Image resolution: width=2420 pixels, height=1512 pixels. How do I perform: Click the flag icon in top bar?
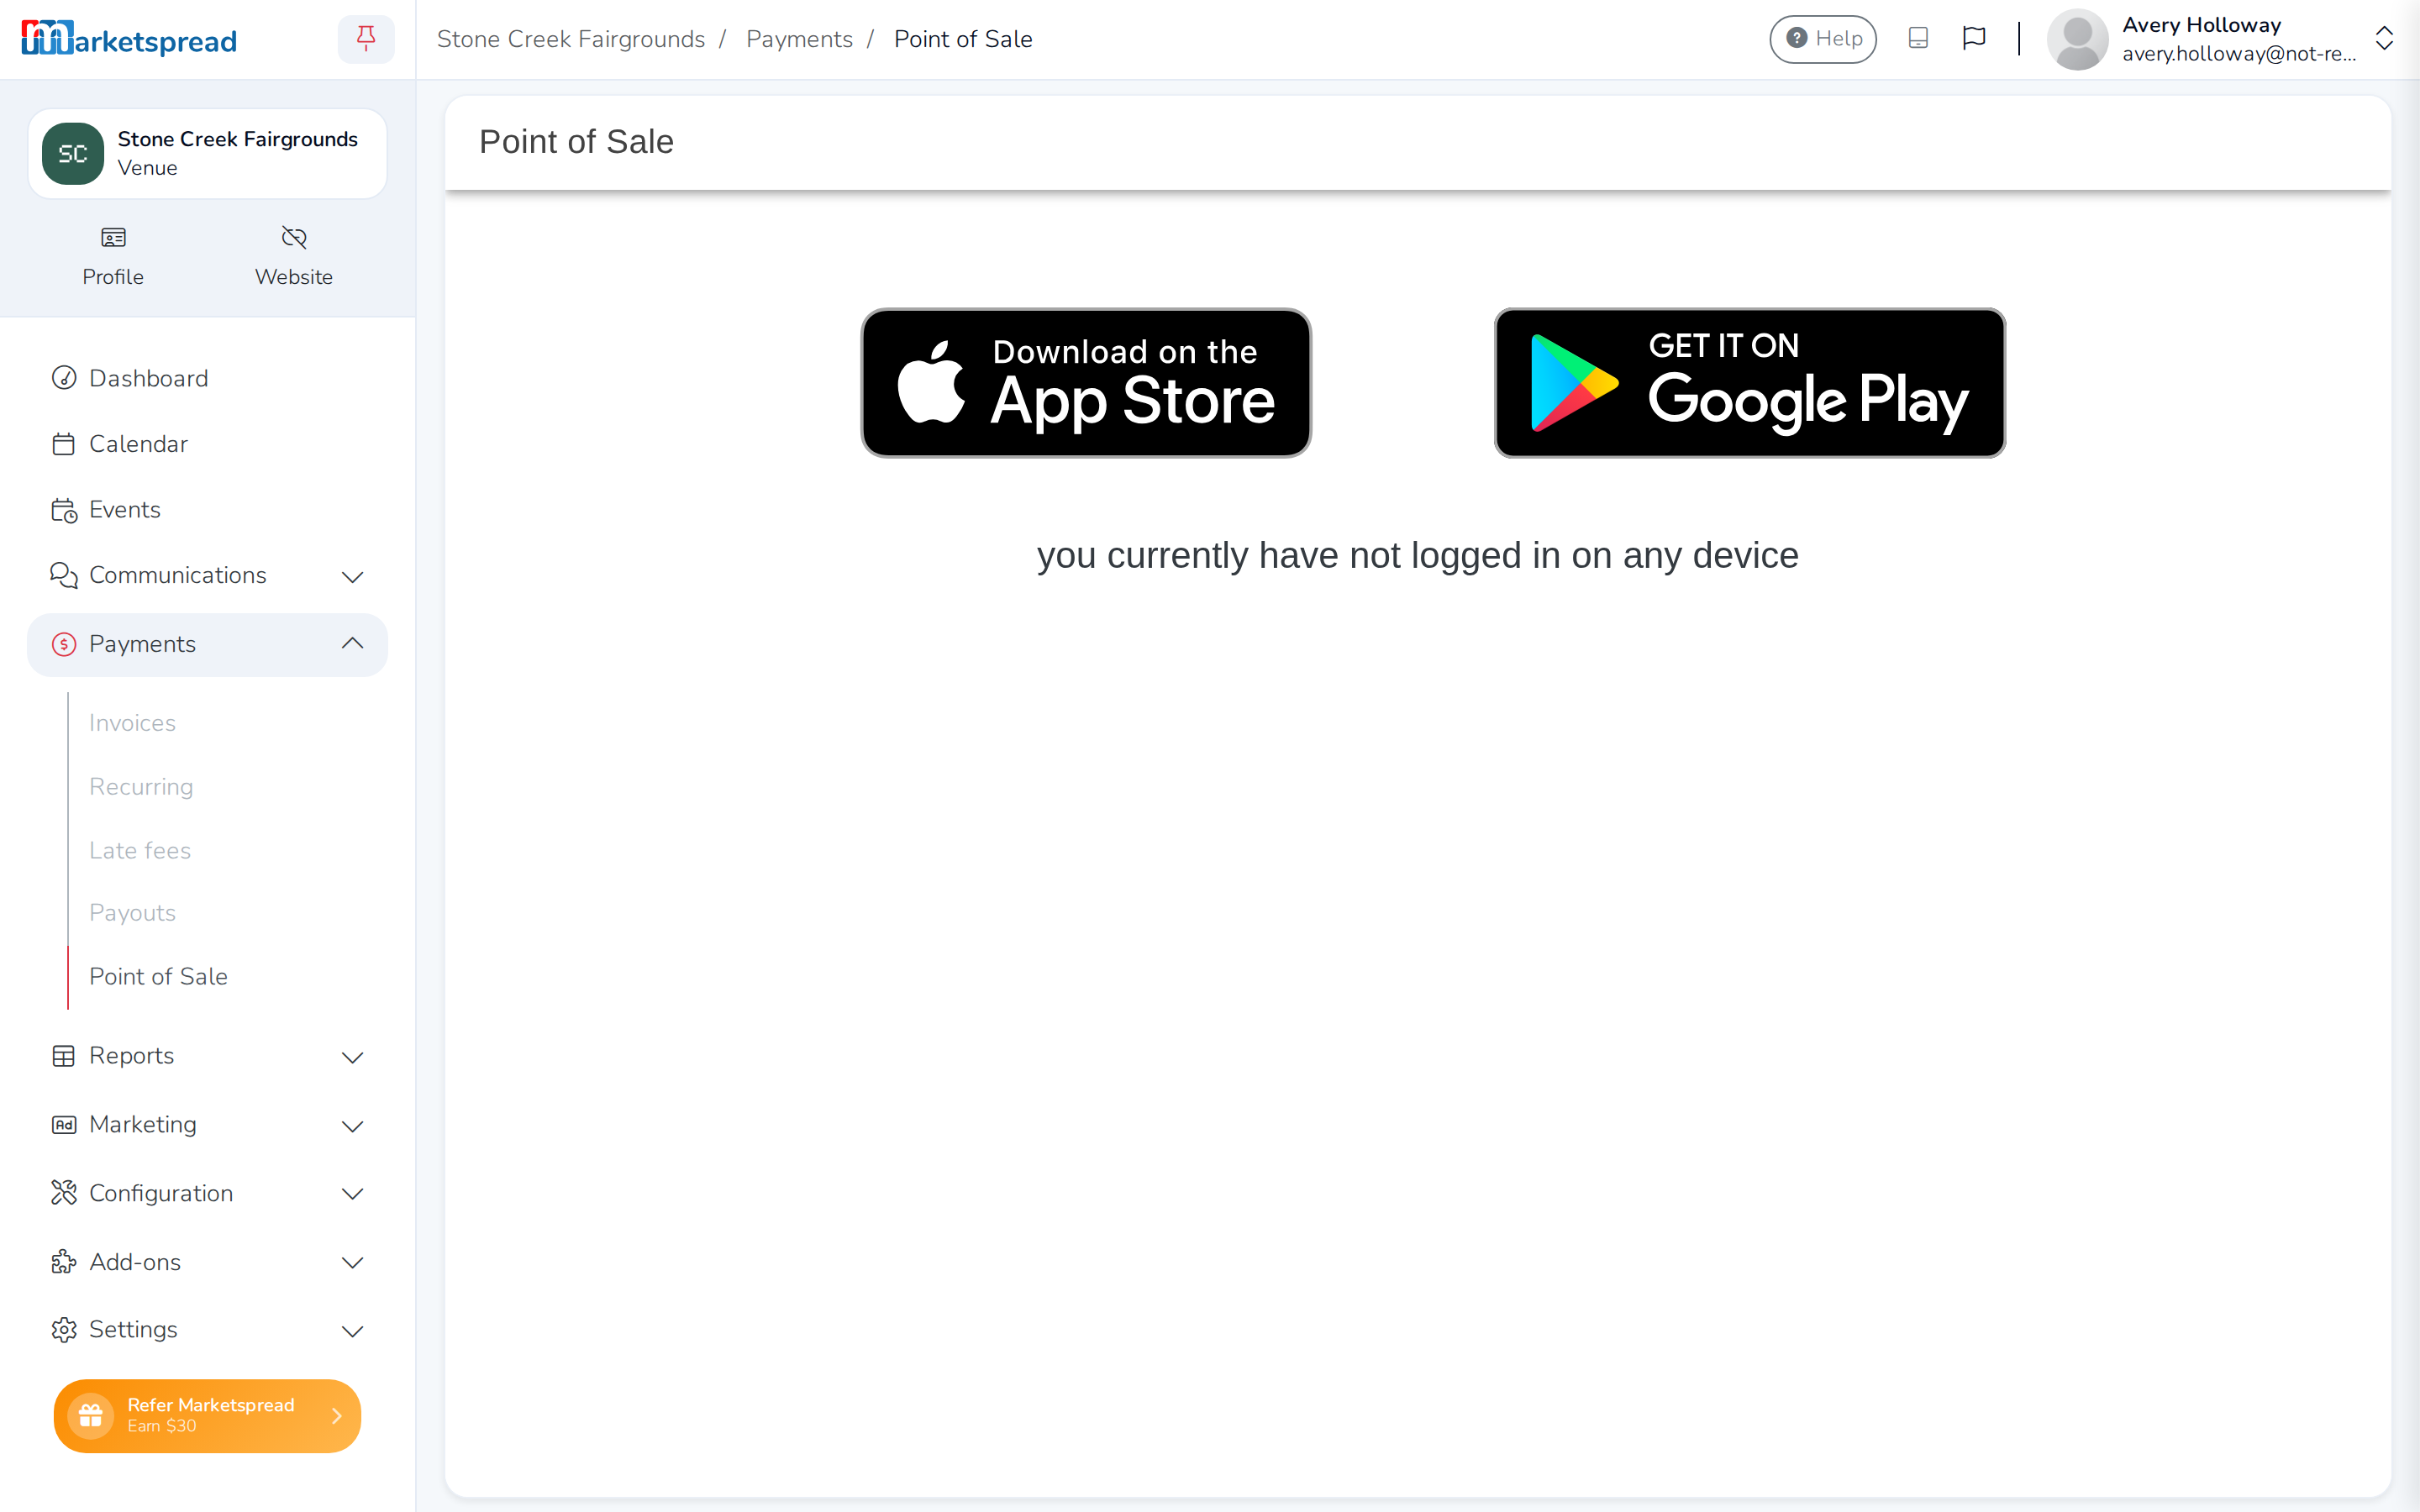pyautogui.click(x=1973, y=38)
